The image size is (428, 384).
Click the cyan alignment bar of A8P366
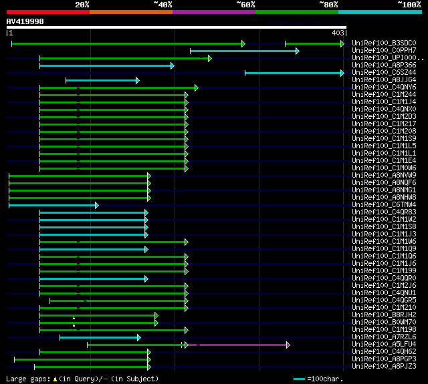tap(105, 65)
